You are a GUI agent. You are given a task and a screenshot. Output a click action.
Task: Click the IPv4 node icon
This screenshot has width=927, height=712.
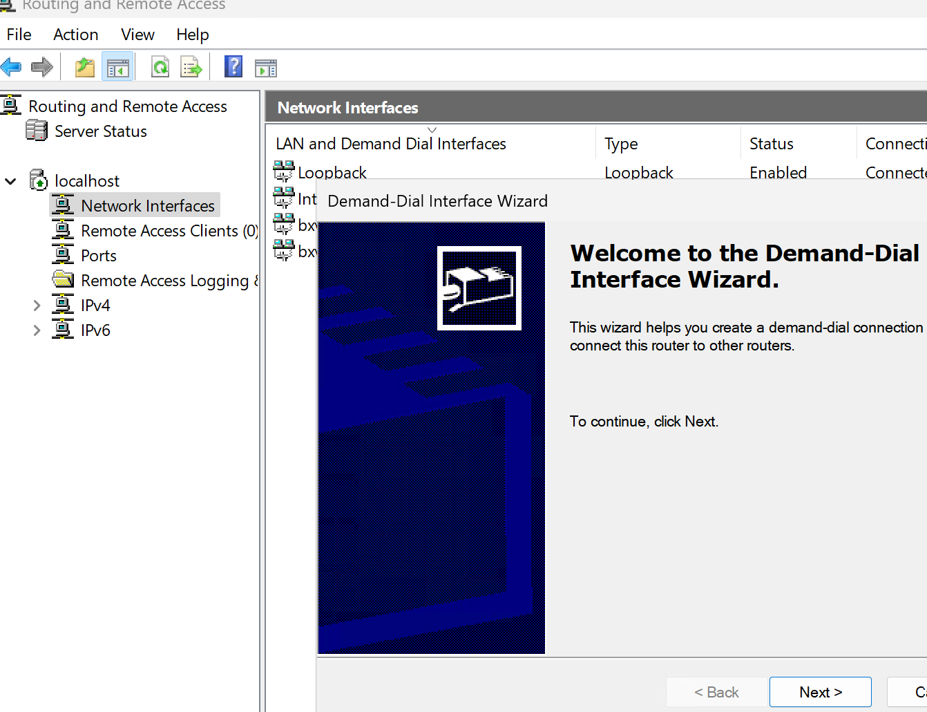63,304
